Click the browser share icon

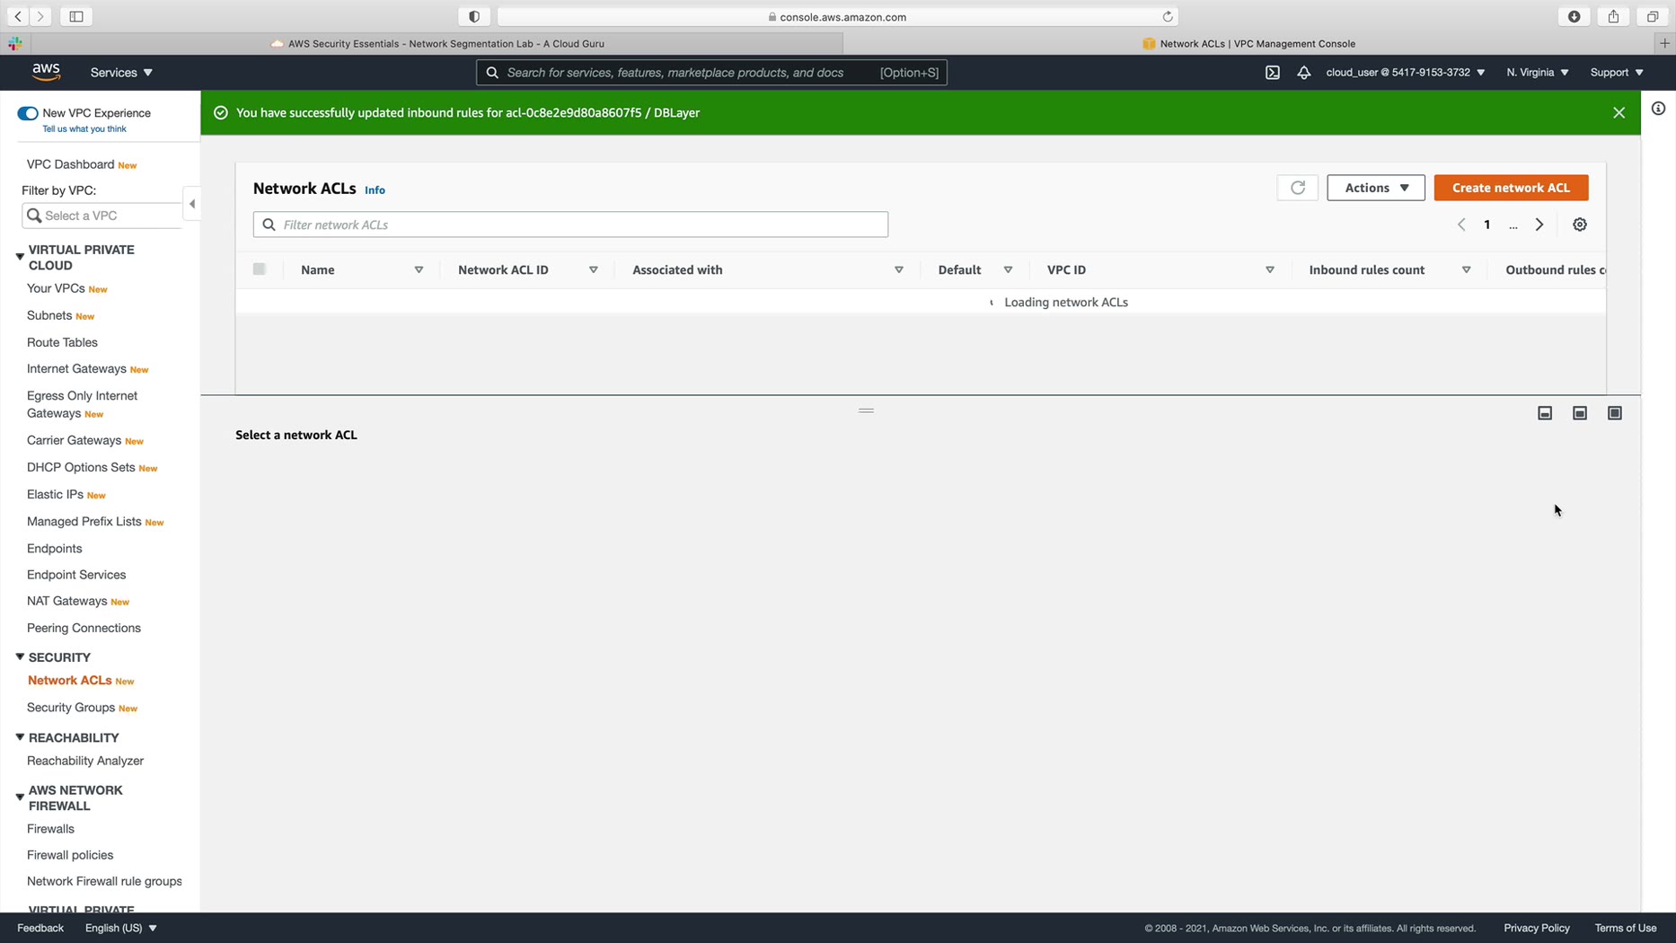coord(1613,16)
